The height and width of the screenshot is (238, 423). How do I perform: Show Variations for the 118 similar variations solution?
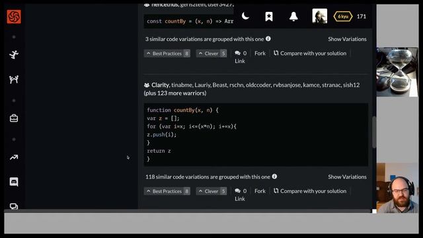coord(347,177)
